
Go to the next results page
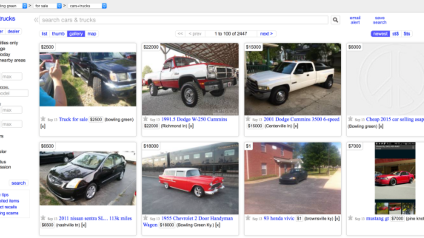pos(266,34)
